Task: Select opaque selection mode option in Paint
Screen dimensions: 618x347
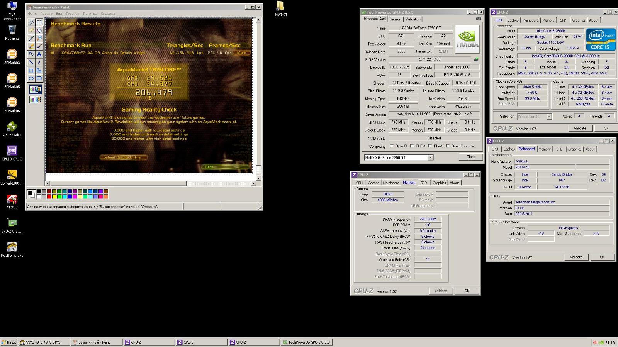Action: pyautogui.click(x=35, y=90)
